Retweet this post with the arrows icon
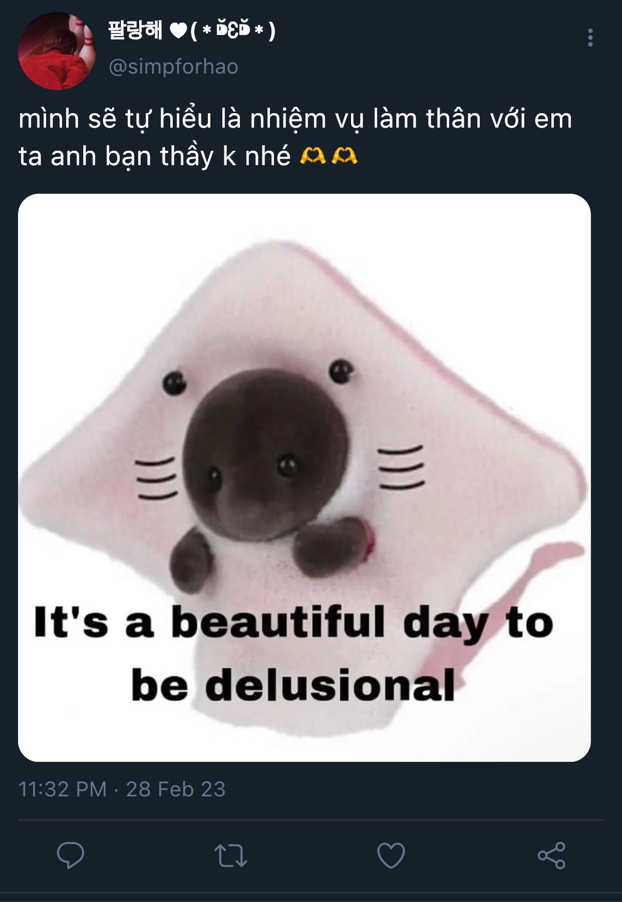The height and width of the screenshot is (902, 622). coord(231,855)
